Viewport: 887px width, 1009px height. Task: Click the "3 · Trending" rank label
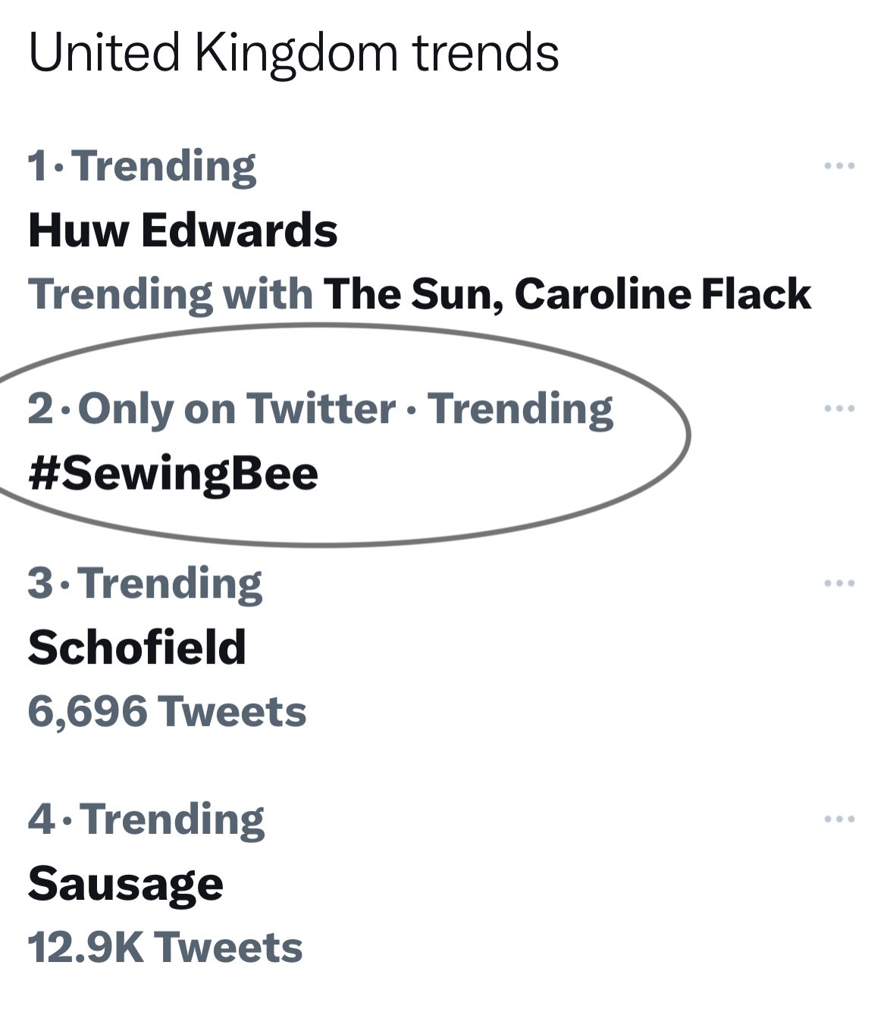[145, 584]
